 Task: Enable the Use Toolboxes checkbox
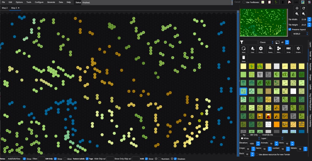pos(244,2)
